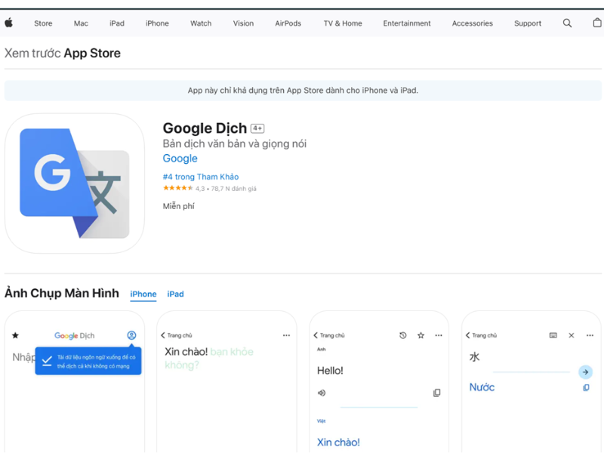Screen dimensions: 604x453
Task: Click the copy icon beside Hello! translation
Action: pyautogui.click(x=437, y=393)
